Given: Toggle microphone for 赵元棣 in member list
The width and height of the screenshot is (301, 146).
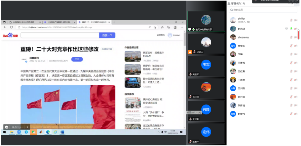Looking at the screenshot, I should point(291,29).
